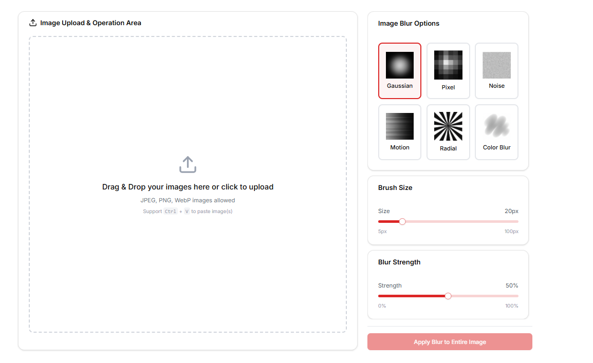593x363 pixels.
Task: Click the upload arrow icon in the drop zone
Action: 188,164
